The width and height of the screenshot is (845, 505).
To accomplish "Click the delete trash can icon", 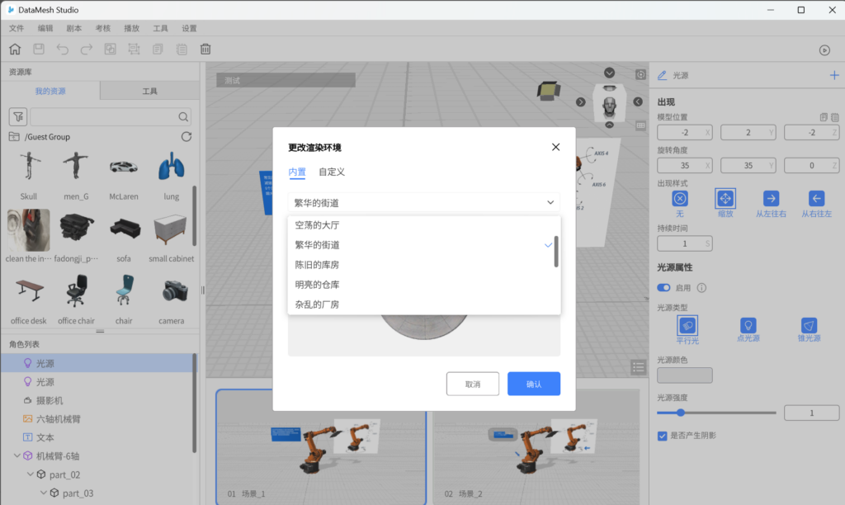I will [205, 50].
